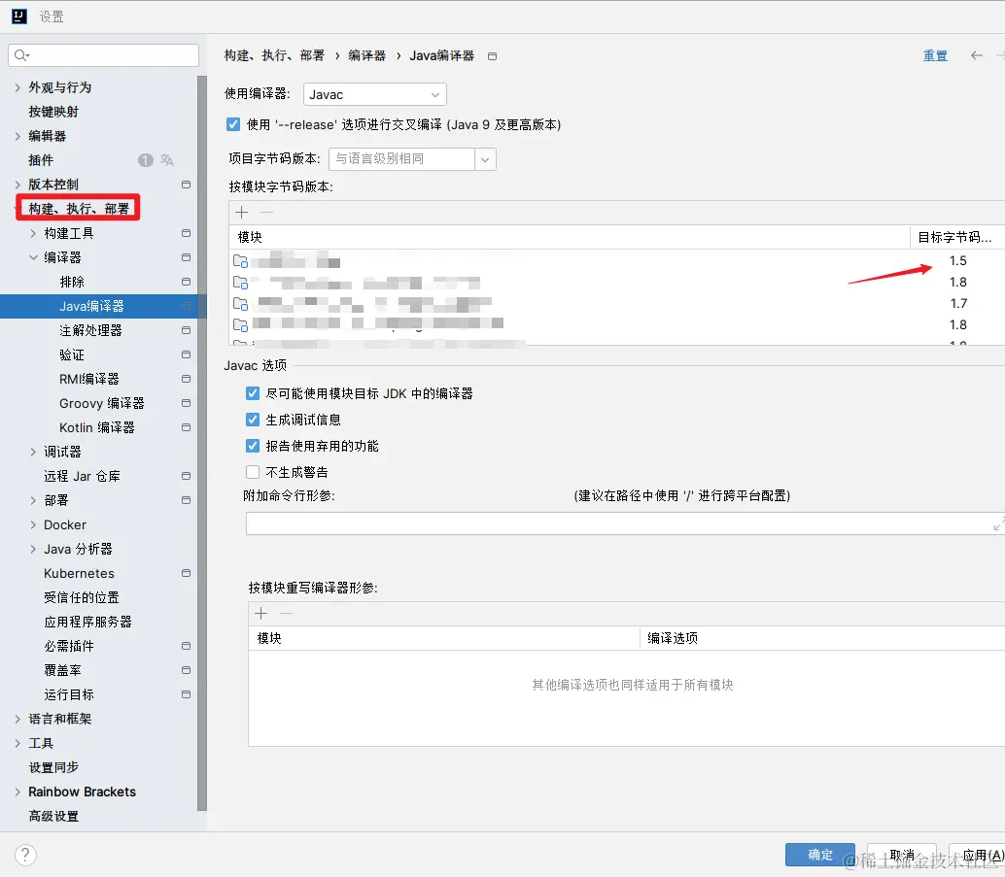Add a module bytecode version entry
This screenshot has height=877, width=1005.
click(x=242, y=212)
